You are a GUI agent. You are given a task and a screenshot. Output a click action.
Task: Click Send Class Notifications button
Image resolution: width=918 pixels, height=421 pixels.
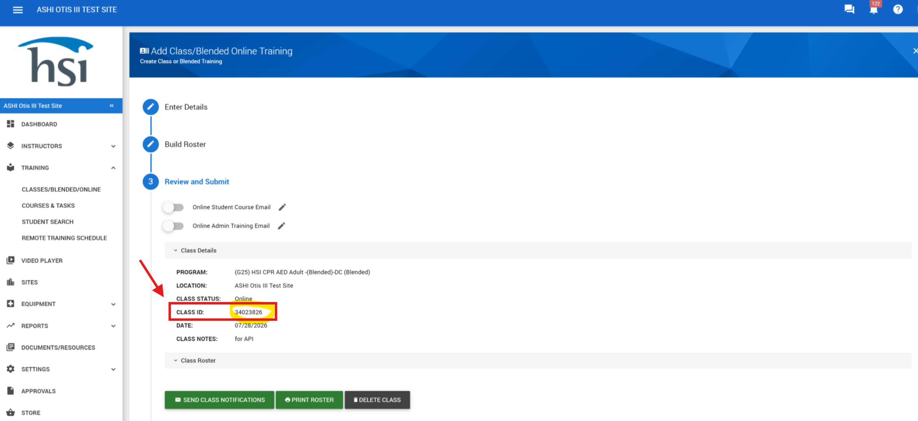pyautogui.click(x=219, y=400)
